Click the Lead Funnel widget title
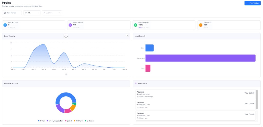The width and height of the screenshot is (263, 127). pyautogui.click(x=140, y=36)
